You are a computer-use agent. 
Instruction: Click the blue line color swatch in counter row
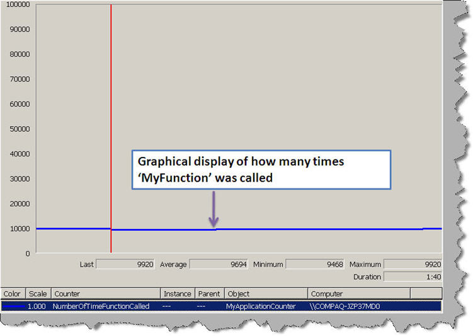coord(13,306)
